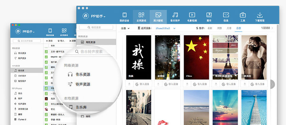Open the 信息 envelope toolbar icon
This screenshot has height=125, width=286.
pos(226,17)
